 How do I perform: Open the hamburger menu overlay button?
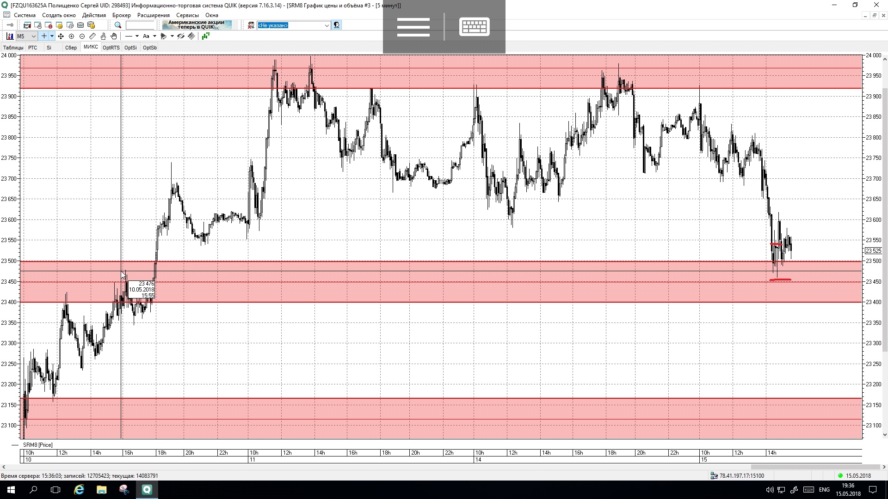point(413,27)
